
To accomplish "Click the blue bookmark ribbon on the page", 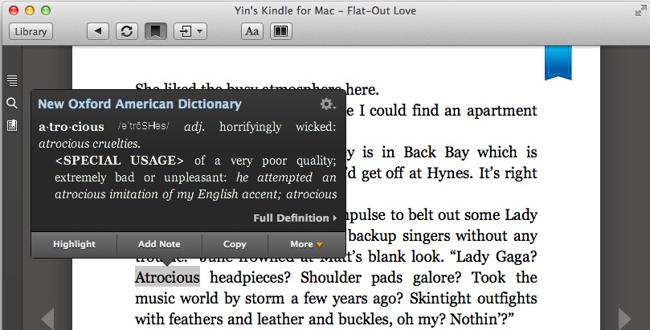I will click(558, 63).
